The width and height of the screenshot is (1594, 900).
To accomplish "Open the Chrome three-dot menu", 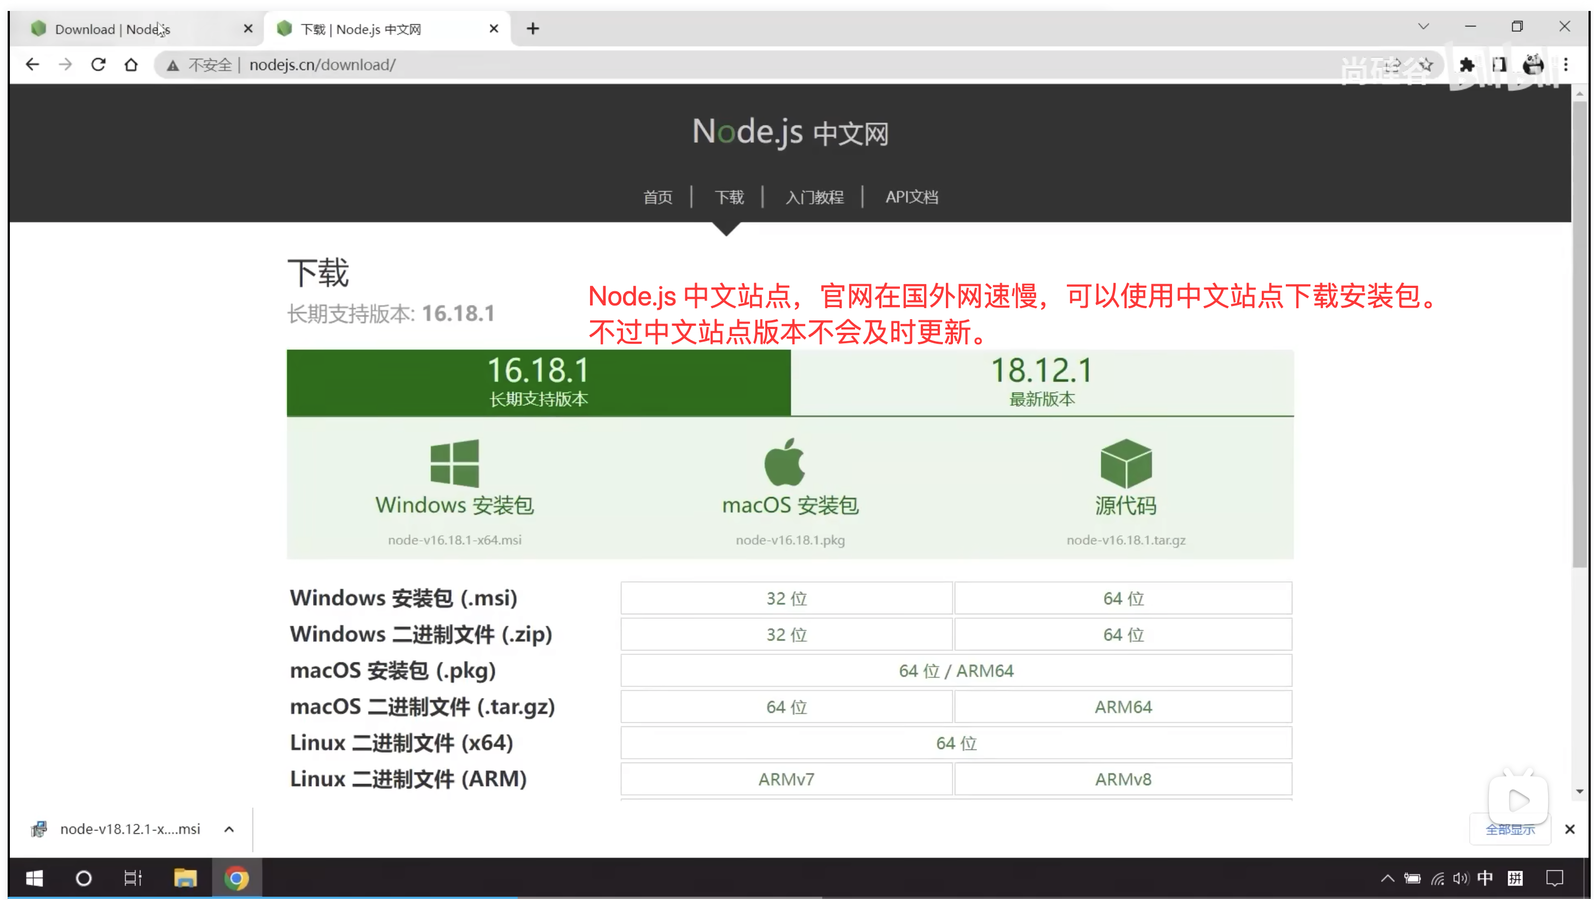I will tap(1566, 65).
